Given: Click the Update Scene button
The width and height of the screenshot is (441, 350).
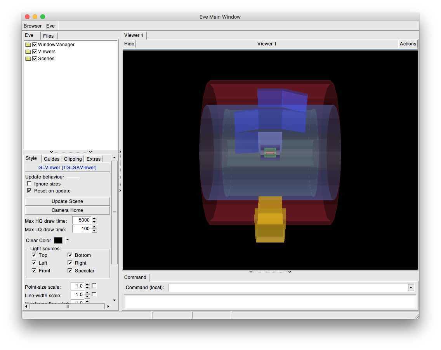Looking at the screenshot, I should [x=67, y=201].
